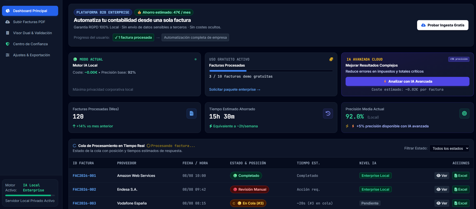Open invoice FAC2026-002

click(x=84, y=189)
